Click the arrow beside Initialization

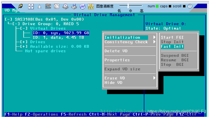pos(154,37)
